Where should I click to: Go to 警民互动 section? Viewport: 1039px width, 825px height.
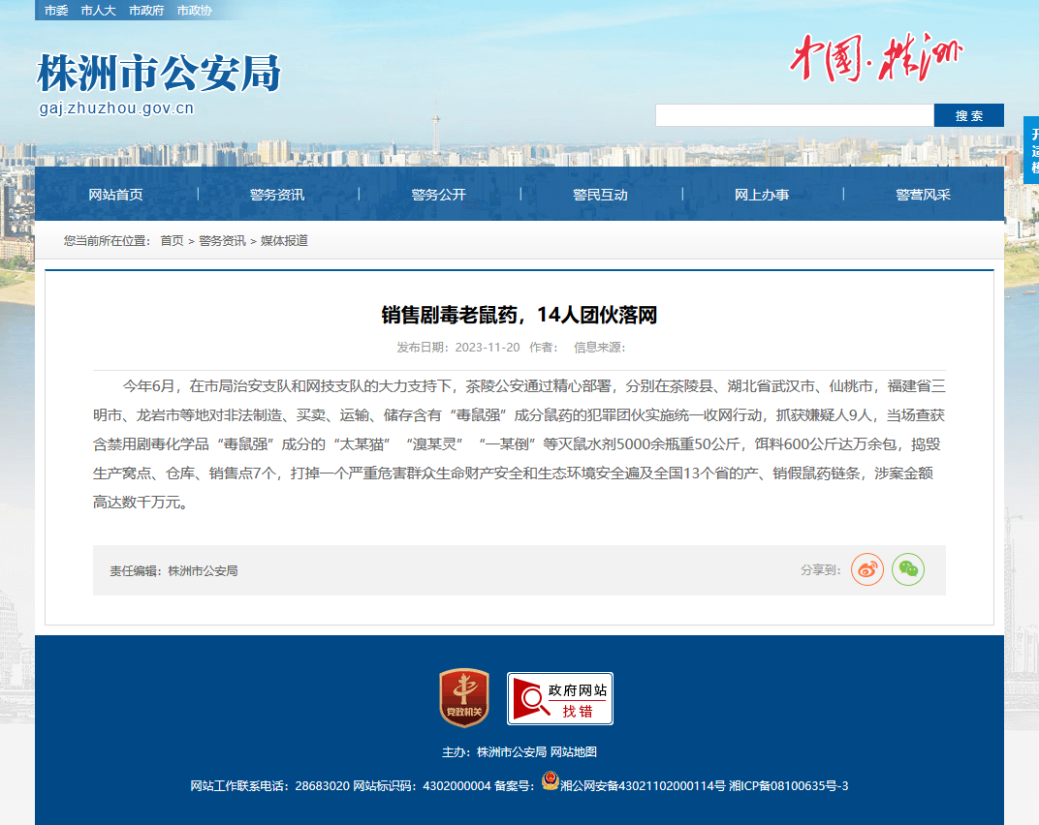click(x=600, y=195)
